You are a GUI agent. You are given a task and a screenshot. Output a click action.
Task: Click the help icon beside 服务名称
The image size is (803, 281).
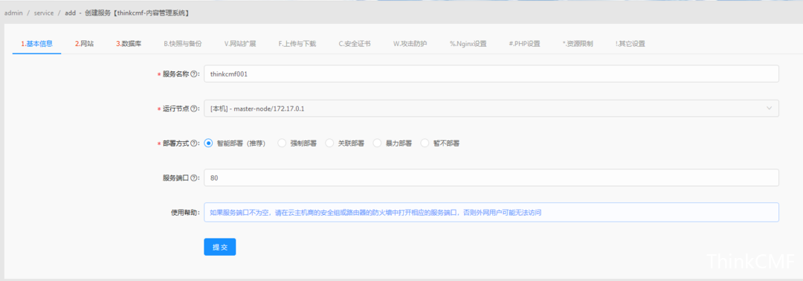point(193,74)
